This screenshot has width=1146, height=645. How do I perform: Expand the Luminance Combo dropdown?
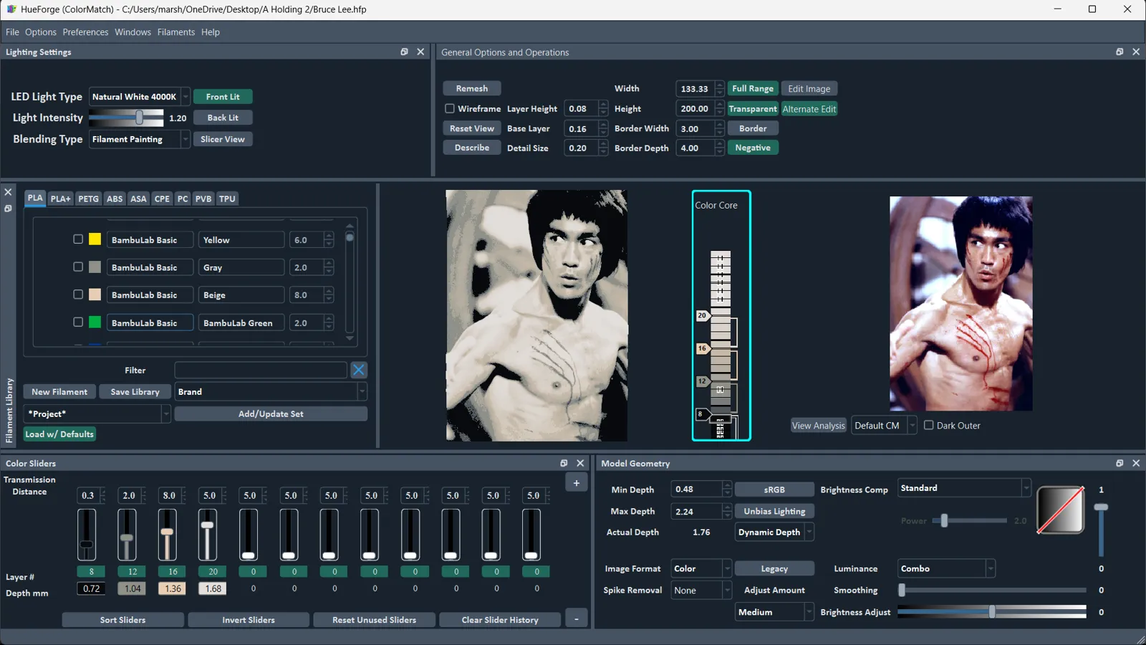tap(946, 568)
